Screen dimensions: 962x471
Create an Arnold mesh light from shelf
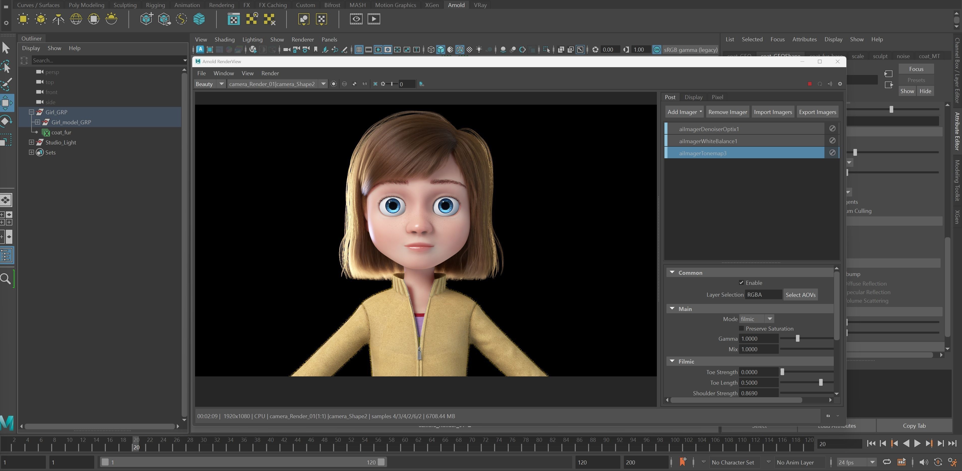tap(41, 19)
